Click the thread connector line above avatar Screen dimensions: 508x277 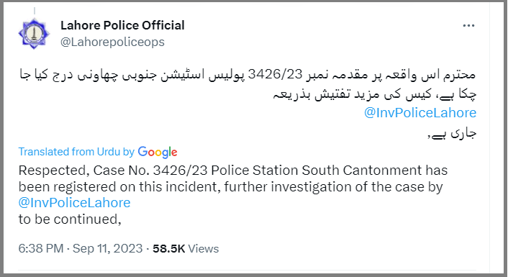(35, 11)
